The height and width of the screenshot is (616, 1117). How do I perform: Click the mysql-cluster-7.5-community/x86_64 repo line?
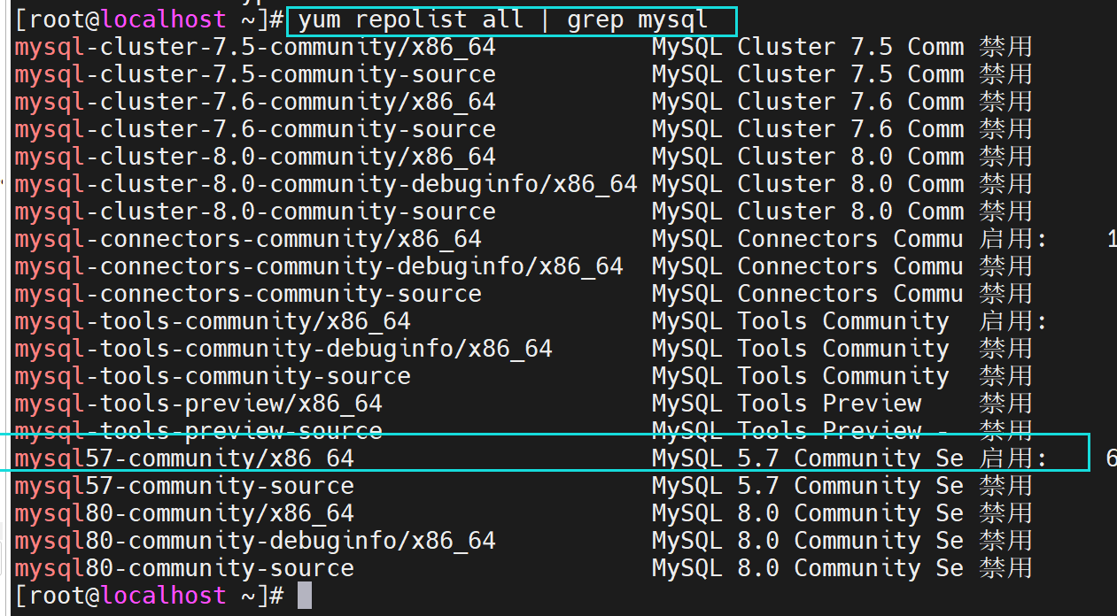(255, 47)
